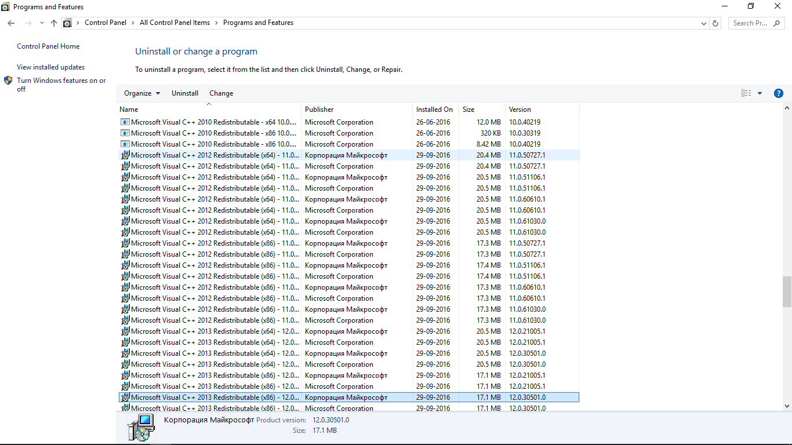Click the Programs and Features title bar icon

tap(5, 7)
